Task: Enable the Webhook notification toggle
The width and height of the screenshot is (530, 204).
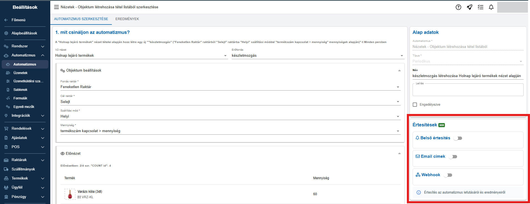Action: point(448,175)
